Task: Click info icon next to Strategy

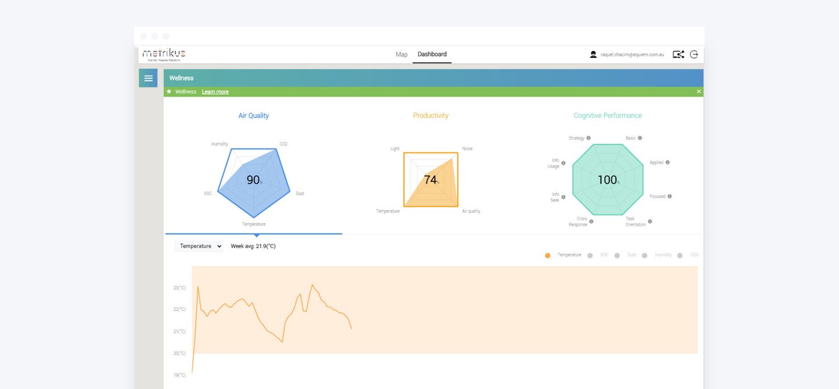Action: 588,138
